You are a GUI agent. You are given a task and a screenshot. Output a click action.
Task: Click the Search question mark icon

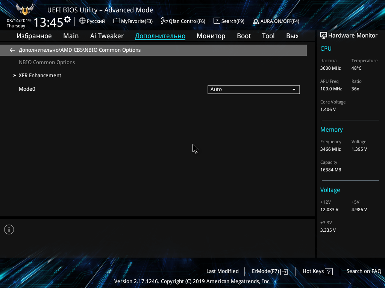[x=217, y=21]
